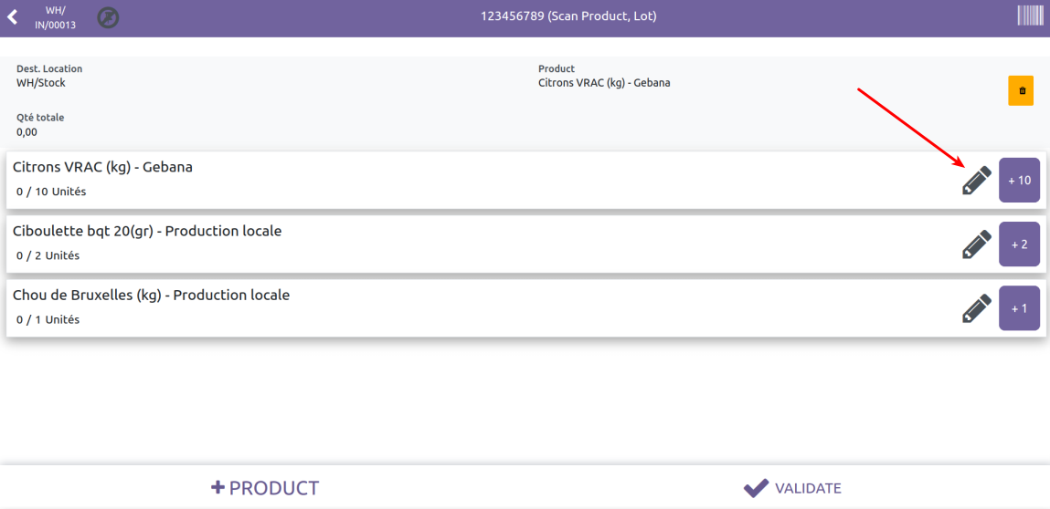Edit the Chou de Bruxelles line with pencil
The width and height of the screenshot is (1050, 509).
(976, 308)
